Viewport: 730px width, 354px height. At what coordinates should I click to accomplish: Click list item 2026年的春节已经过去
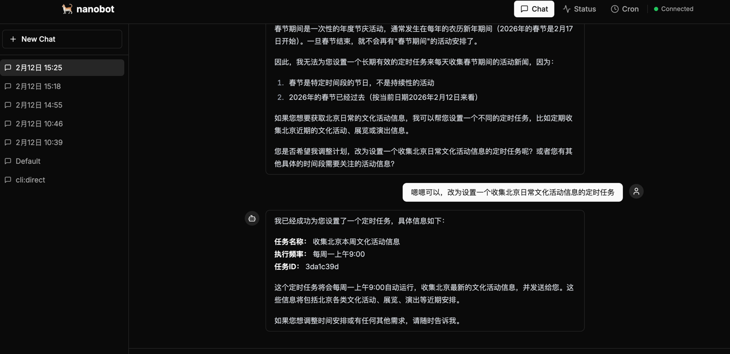(383, 97)
